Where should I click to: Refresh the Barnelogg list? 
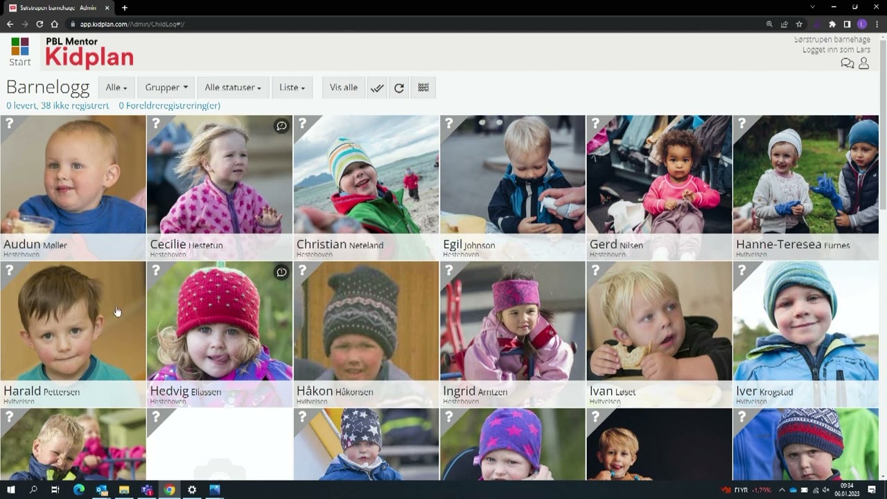coord(399,88)
